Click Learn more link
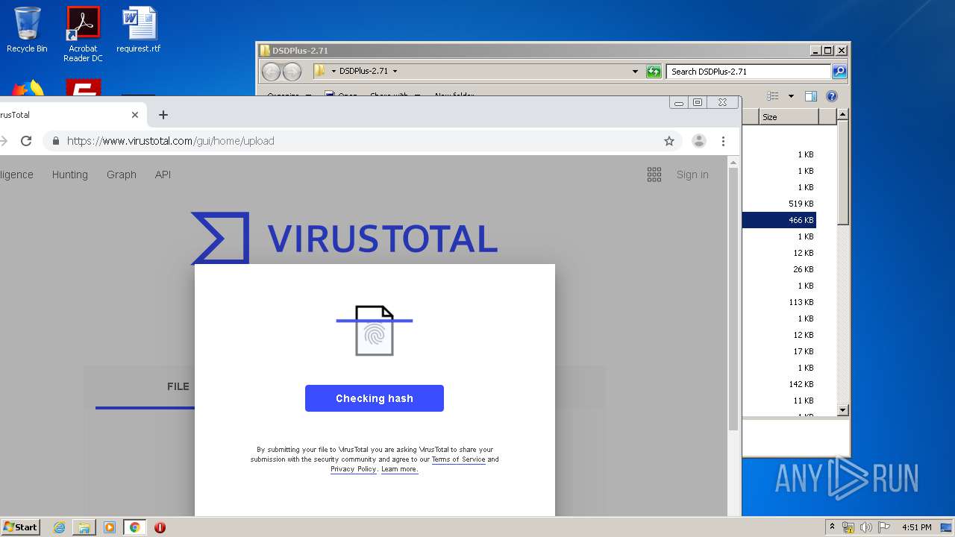This screenshot has height=537, width=955. pos(399,469)
